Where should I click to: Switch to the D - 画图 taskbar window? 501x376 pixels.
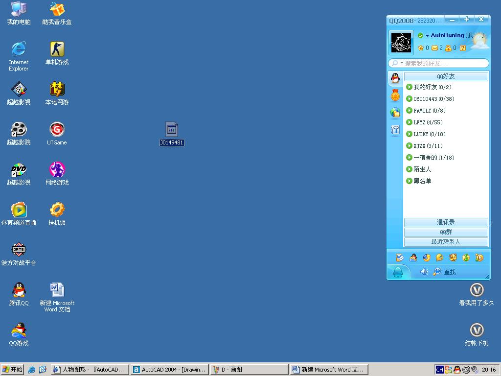coord(249,370)
